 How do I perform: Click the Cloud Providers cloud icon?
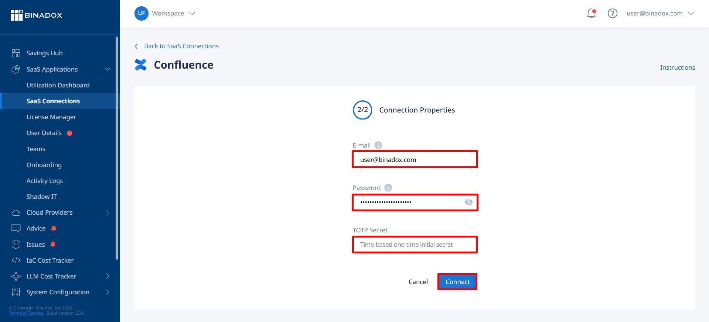click(16, 213)
